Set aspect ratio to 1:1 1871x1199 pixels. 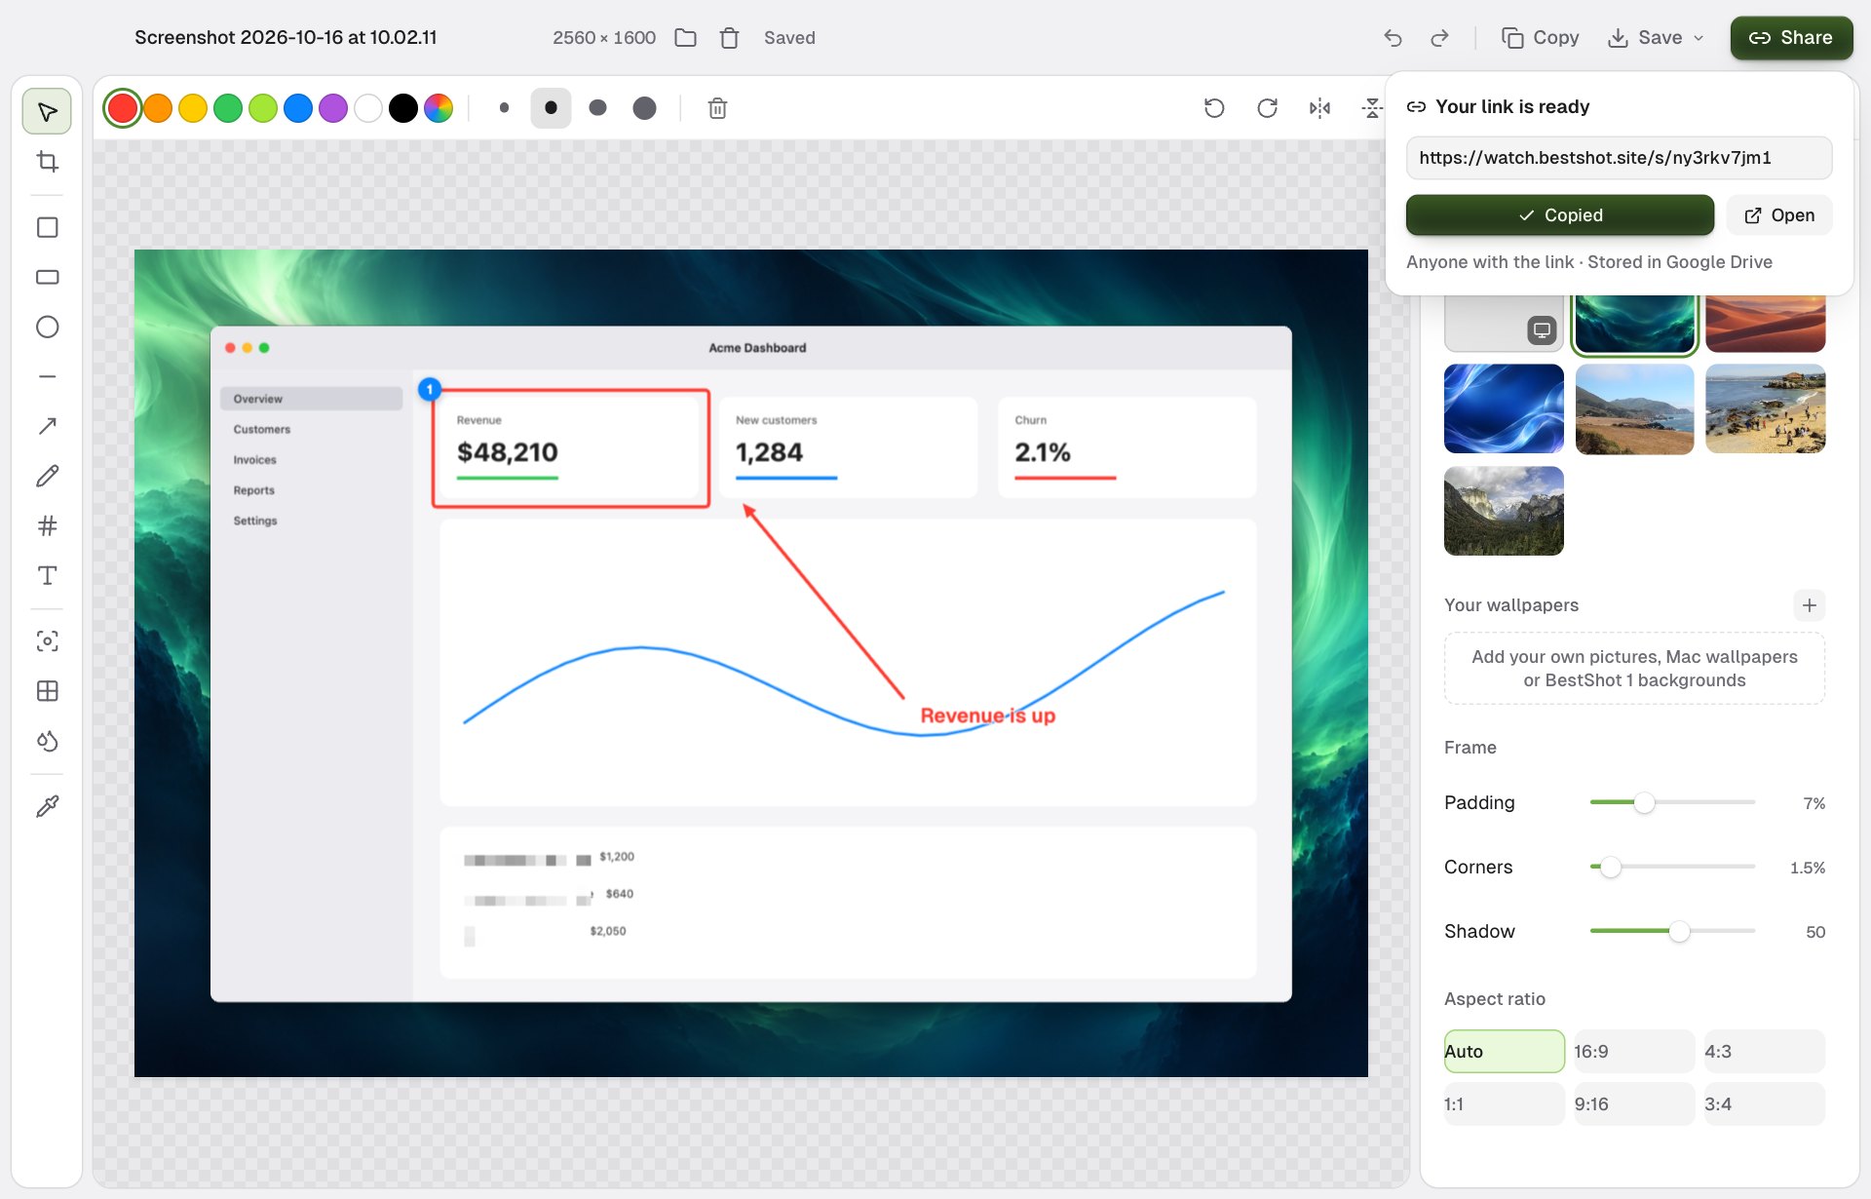pos(1504,1104)
